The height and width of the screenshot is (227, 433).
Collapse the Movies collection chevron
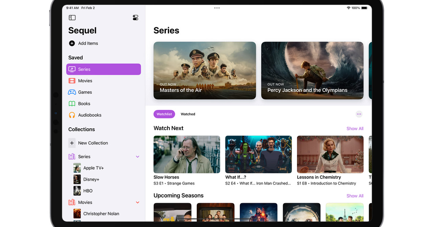pos(137,202)
